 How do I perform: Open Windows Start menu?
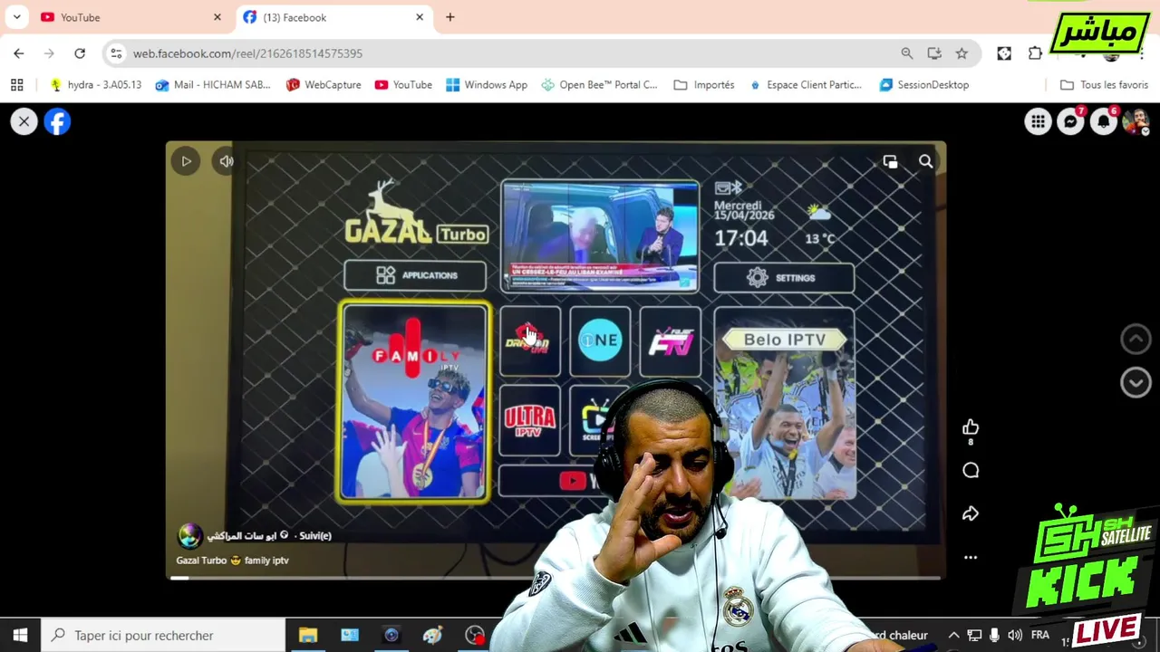pyautogui.click(x=20, y=636)
